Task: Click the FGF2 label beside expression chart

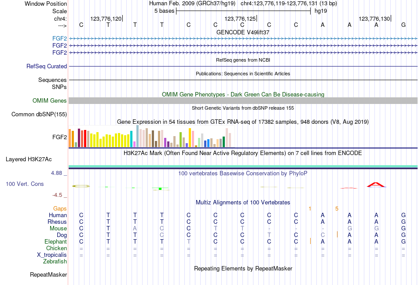Action: (59, 137)
